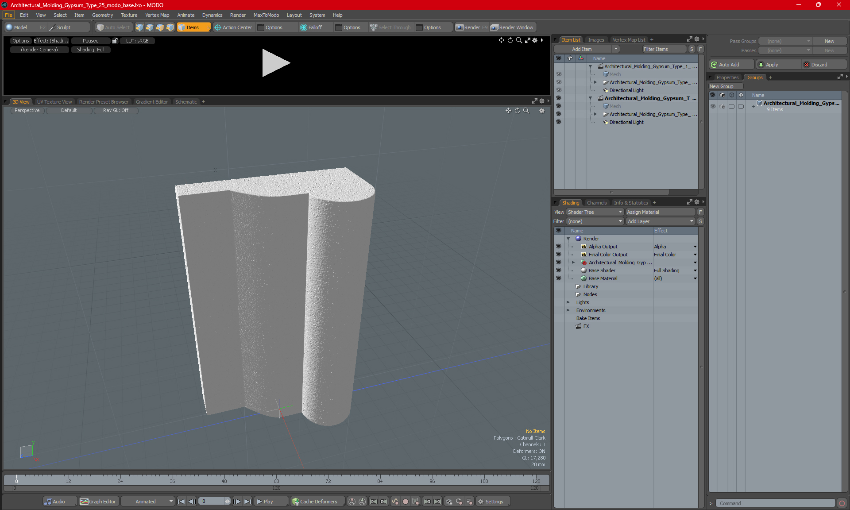This screenshot has width=850, height=510.
Task: Step back one frame
Action: point(192,502)
